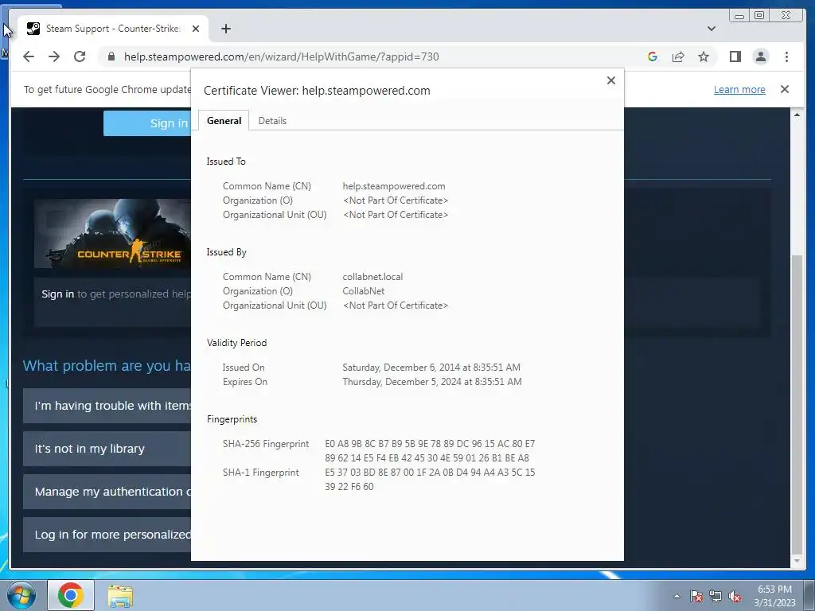
Task: Open Chrome side panel
Action: [x=735, y=56]
